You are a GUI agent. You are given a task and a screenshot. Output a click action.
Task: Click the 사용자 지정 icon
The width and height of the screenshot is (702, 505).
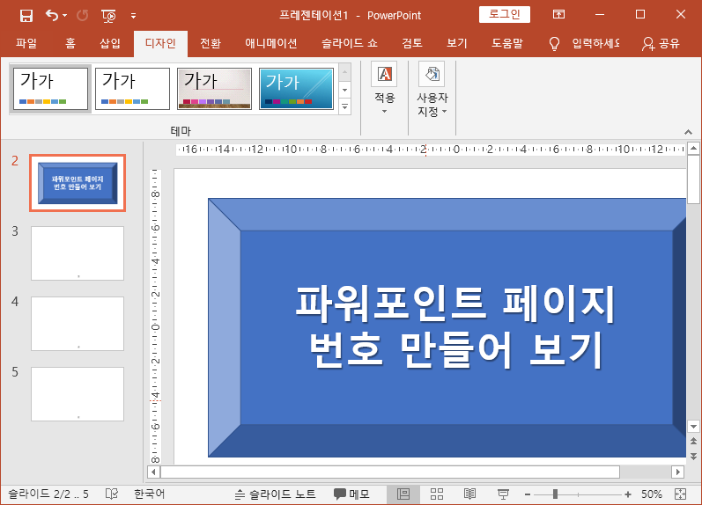432,74
